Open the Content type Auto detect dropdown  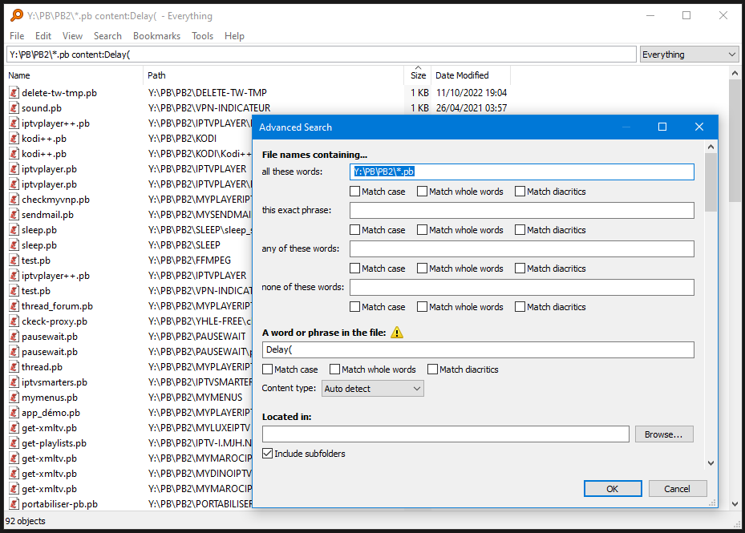[x=372, y=389]
